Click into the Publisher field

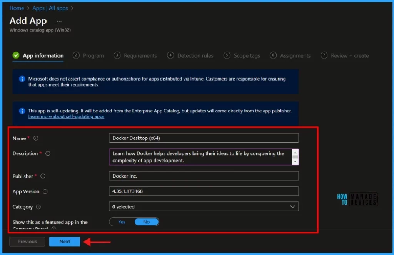click(204, 176)
